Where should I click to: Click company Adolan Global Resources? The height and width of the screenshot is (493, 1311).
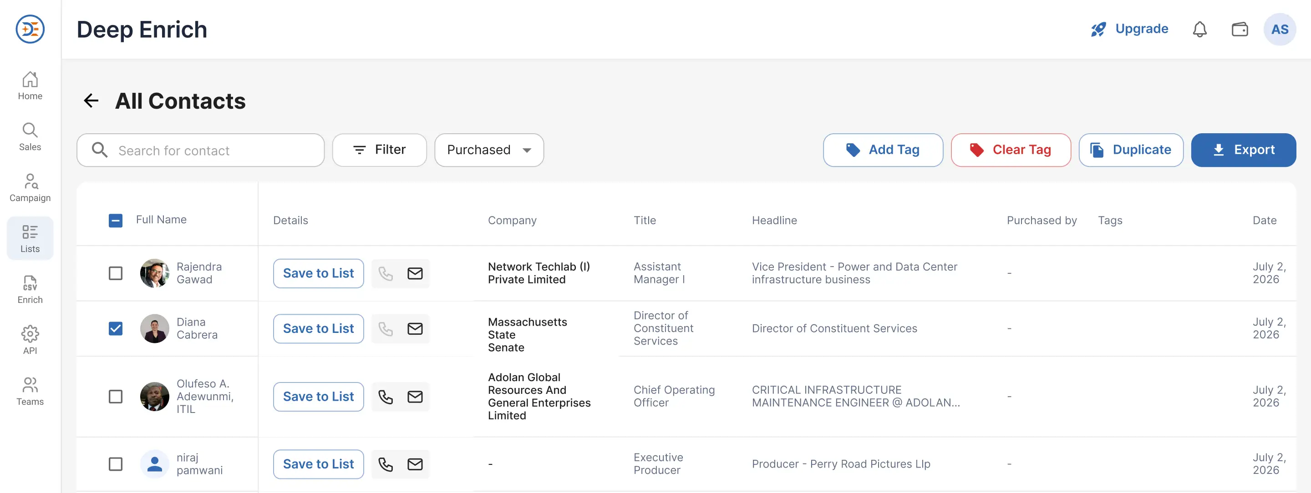(x=539, y=397)
